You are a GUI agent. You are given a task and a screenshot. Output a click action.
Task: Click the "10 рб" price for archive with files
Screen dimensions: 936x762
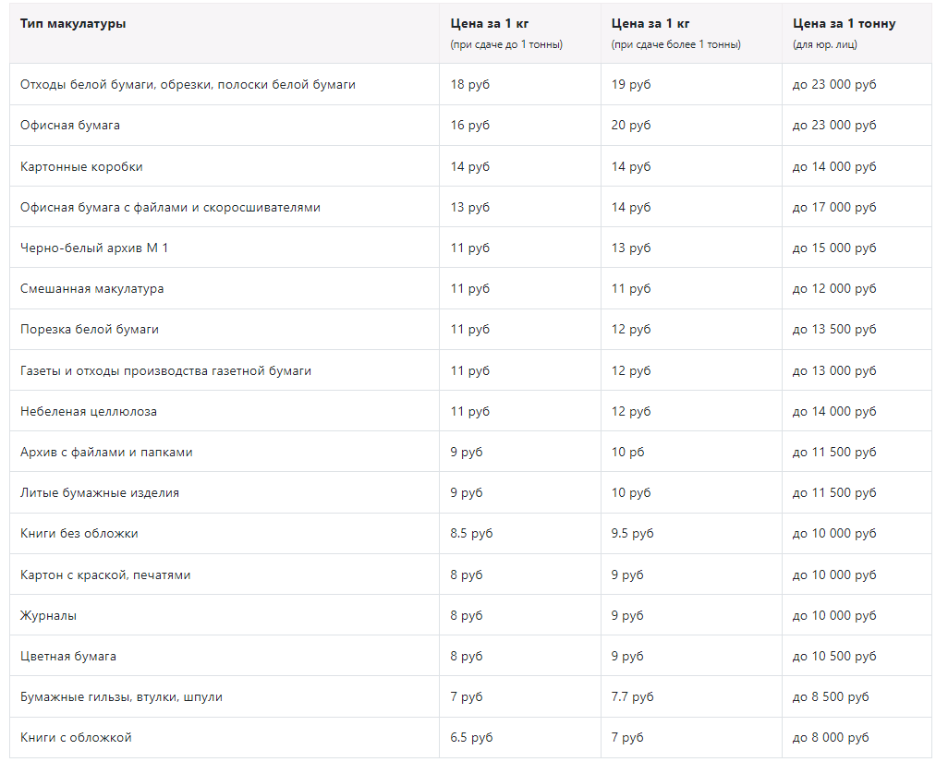point(627,452)
